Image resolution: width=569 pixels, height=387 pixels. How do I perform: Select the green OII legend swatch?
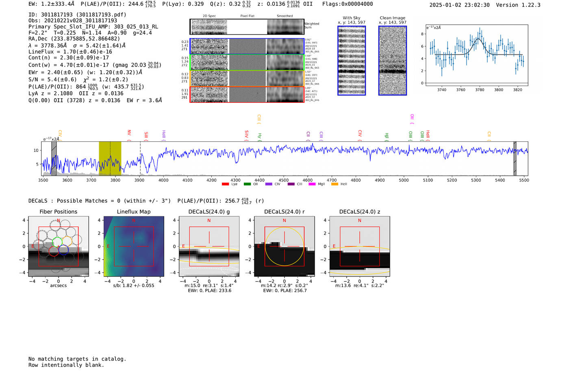pos(247,184)
